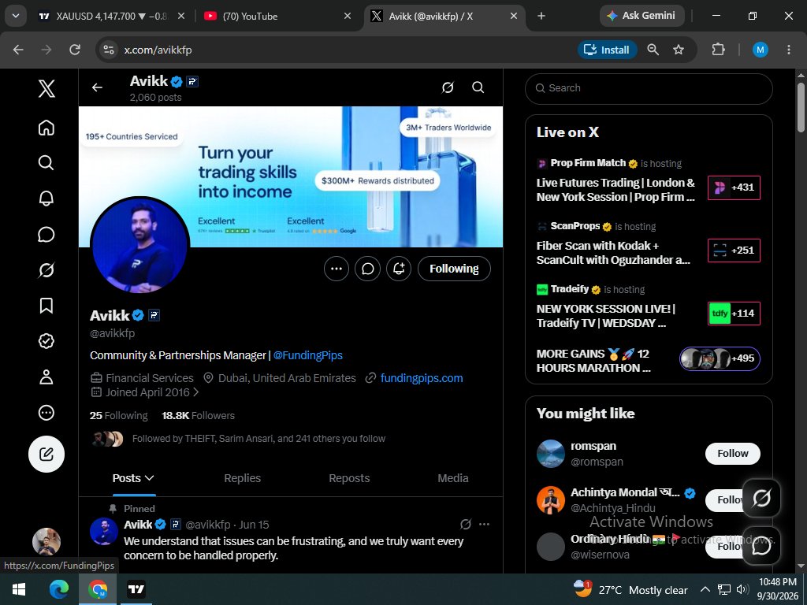
Task: Open Bookmarks in the sidebar
Action: [46, 306]
